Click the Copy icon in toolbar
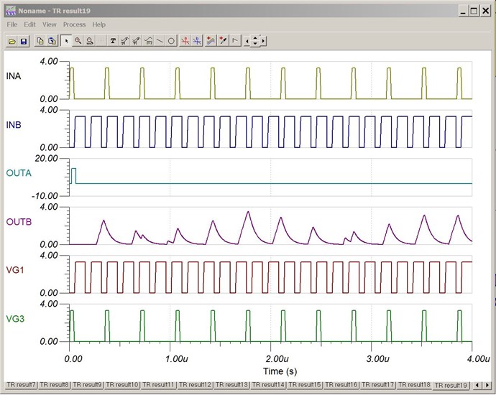The image size is (496, 395). click(40, 41)
